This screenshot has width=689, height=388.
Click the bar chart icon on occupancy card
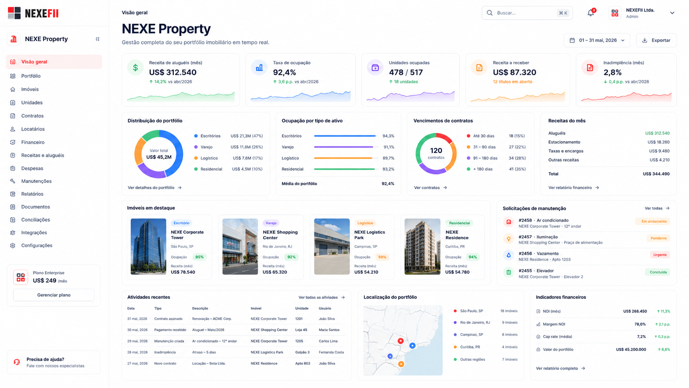pos(259,67)
